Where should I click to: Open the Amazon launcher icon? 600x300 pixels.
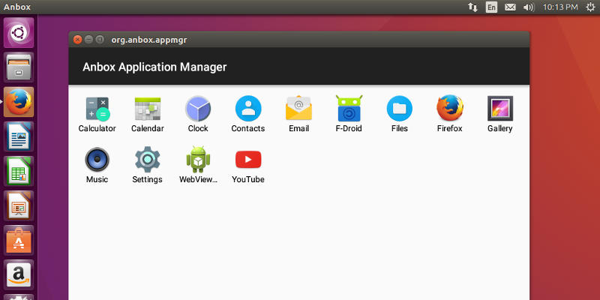point(19,274)
